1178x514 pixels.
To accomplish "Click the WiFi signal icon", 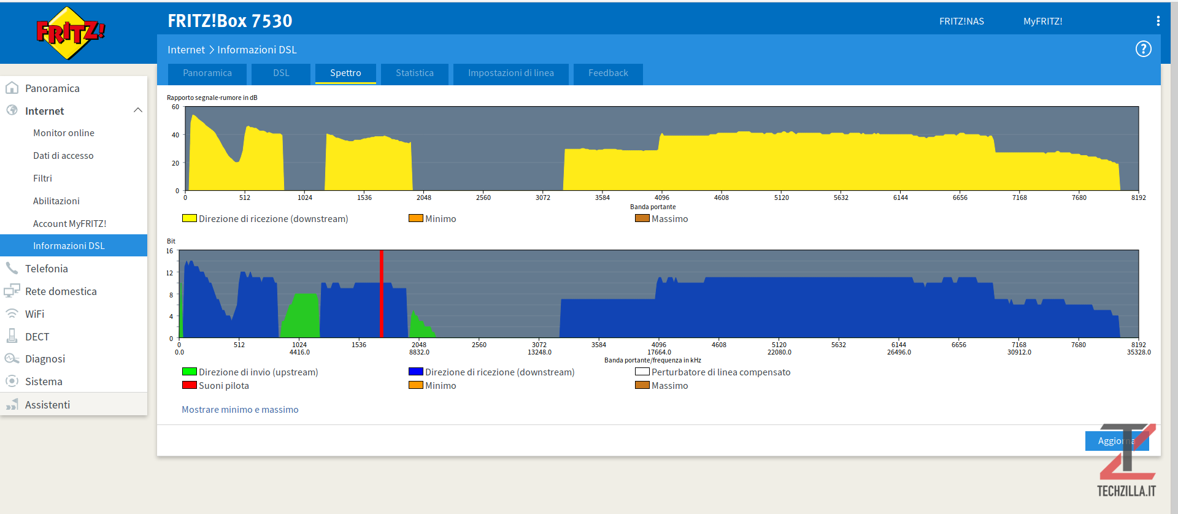I will coord(12,313).
